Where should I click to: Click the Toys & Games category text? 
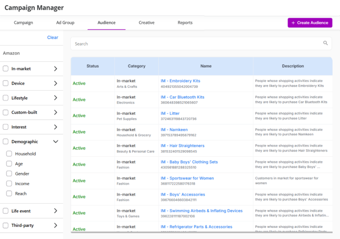(x=128, y=216)
